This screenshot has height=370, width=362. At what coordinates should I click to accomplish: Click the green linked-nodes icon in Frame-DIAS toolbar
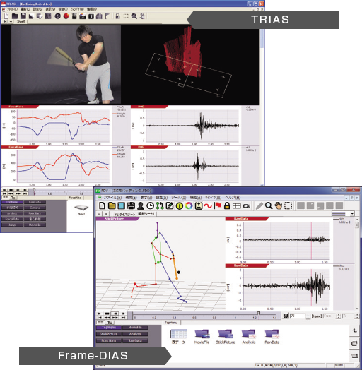(x=160, y=205)
